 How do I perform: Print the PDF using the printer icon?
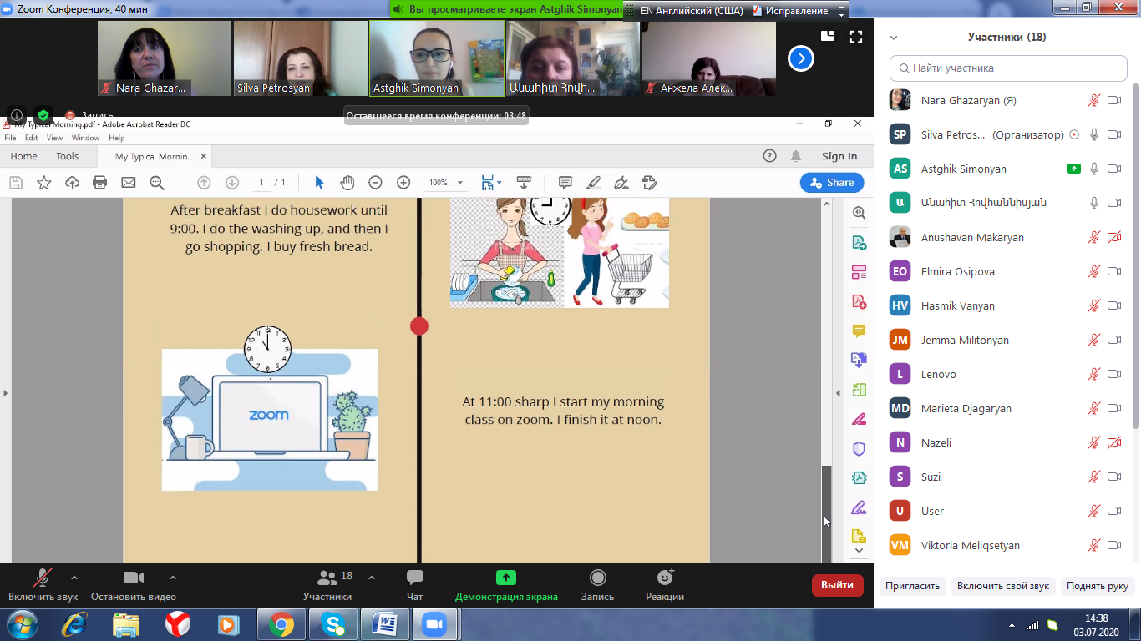(100, 183)
